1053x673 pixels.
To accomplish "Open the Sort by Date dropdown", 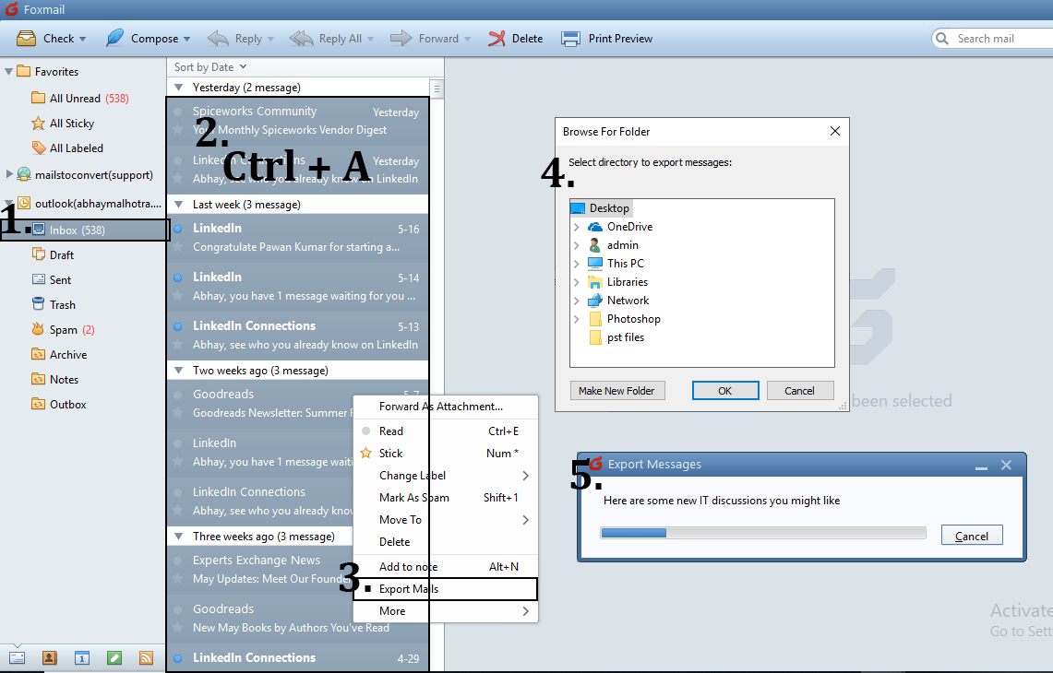I will point(210,67).
